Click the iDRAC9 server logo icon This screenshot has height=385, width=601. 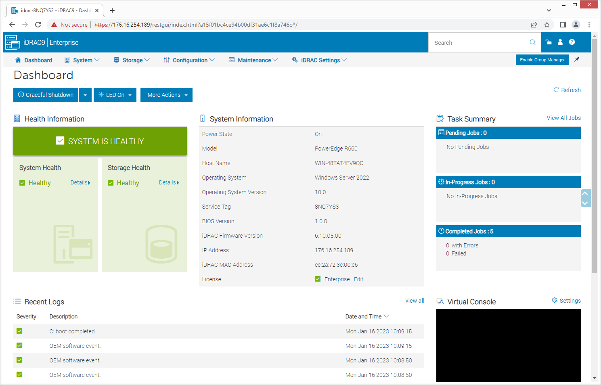13,42
